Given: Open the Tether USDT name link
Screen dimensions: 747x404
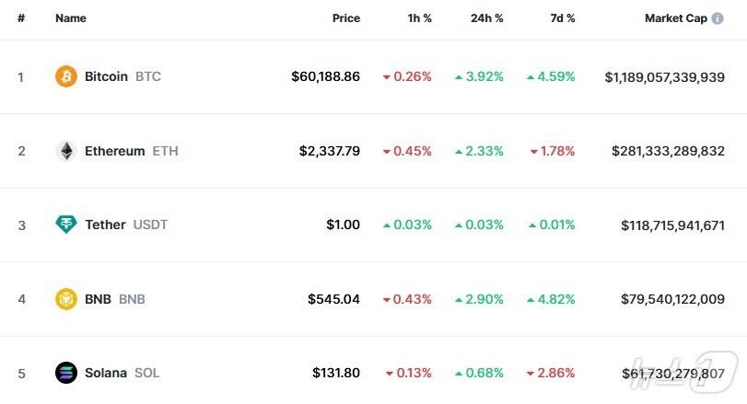Looking at the screenshot, I should (126, 225).
